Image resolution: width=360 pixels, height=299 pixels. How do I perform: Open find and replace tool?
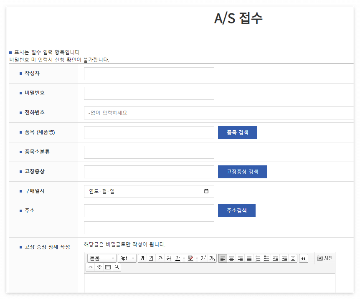click(x=117, y=267)
